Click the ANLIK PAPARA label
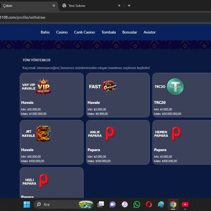This screenshot has height=211, width=211. [x=95, y=134]
